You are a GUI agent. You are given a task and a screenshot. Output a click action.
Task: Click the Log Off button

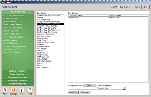click(x=114, y=7)
